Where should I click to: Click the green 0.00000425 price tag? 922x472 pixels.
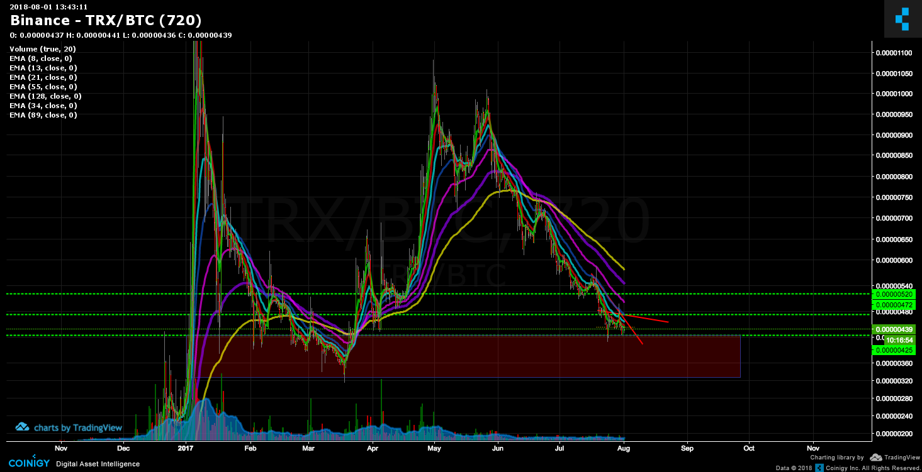[892, 349]
